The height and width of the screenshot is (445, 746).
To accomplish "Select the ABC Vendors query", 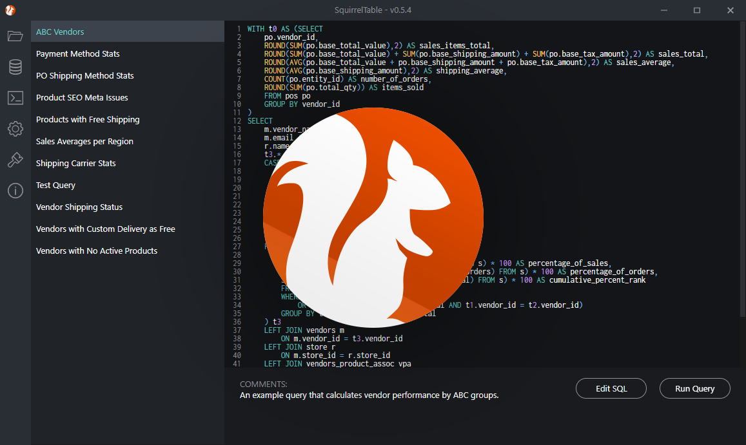I will [128, 32].
